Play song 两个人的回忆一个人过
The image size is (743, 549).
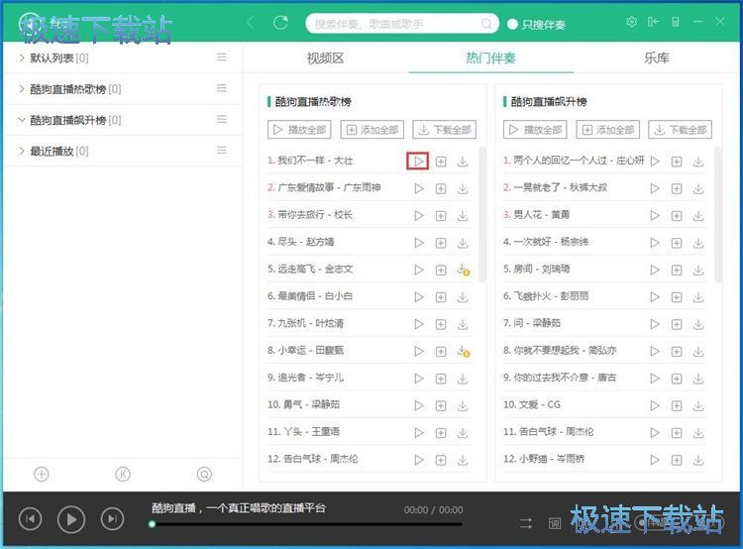pos(655,161)
